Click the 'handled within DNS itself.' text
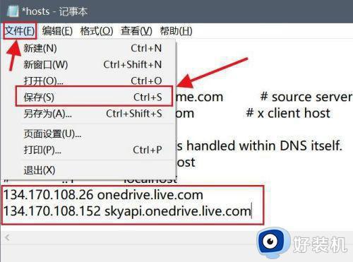 click(264, 145)
